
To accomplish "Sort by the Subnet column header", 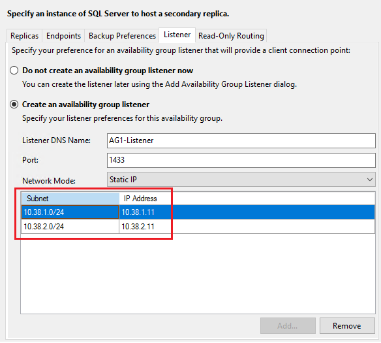I will coord(70,199).
